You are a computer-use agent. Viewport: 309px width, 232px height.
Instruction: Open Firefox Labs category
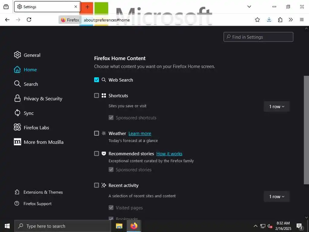click(31, 128)
